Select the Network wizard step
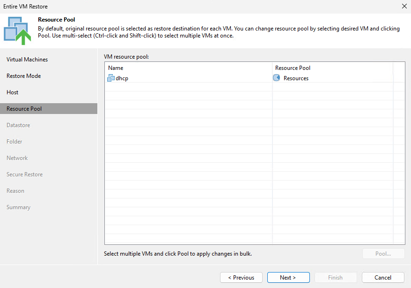Viewport: 411px width, 288px height. click(17, 158)
